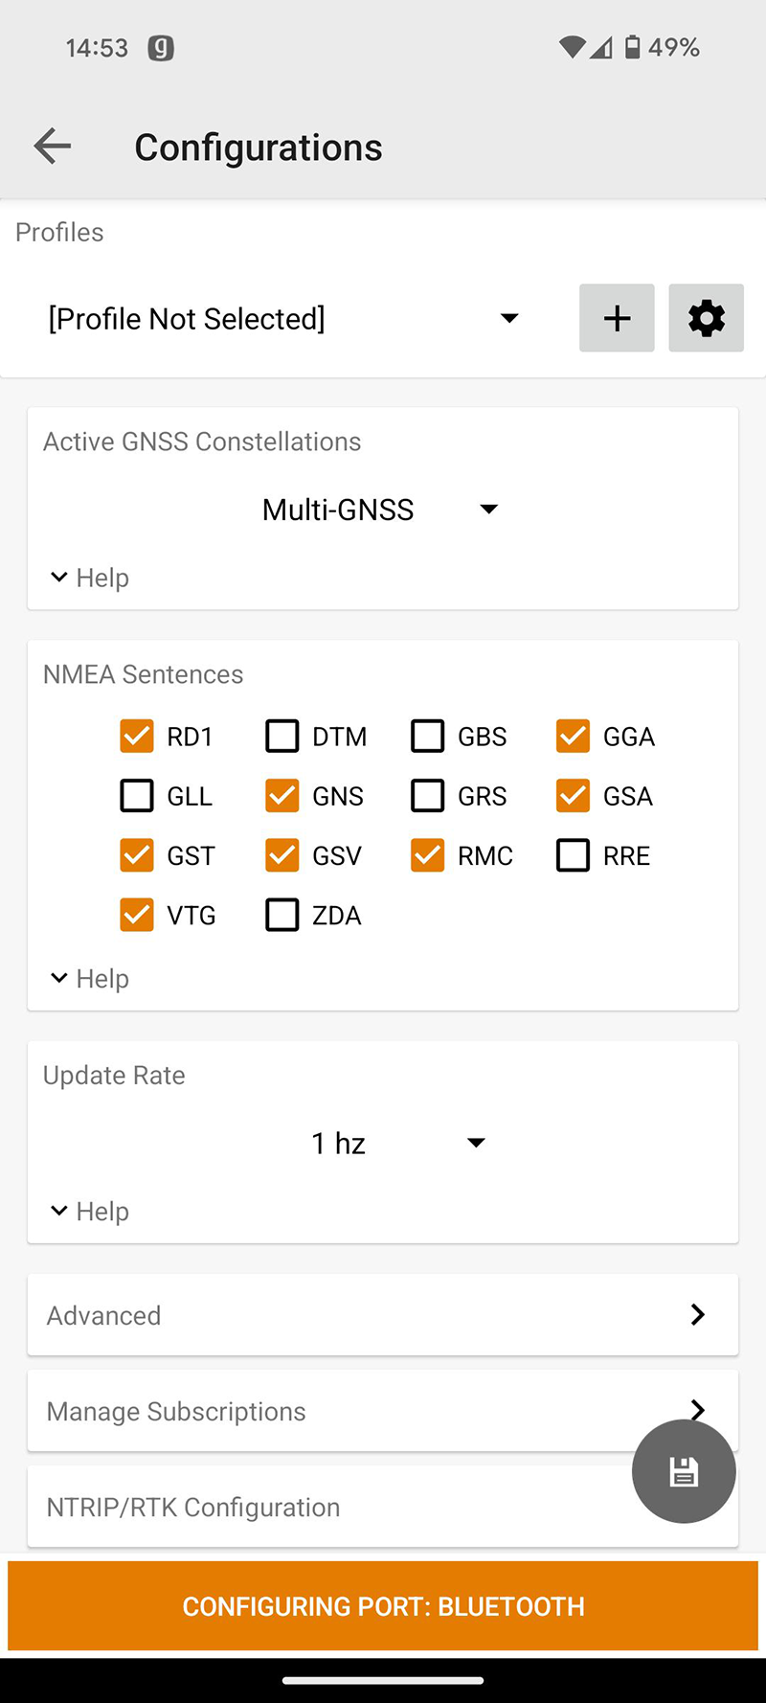The width and height of the screenshot is (766, 1703).
Task: Enable the ZDA sentence checkbox
Action: [282, 915]
